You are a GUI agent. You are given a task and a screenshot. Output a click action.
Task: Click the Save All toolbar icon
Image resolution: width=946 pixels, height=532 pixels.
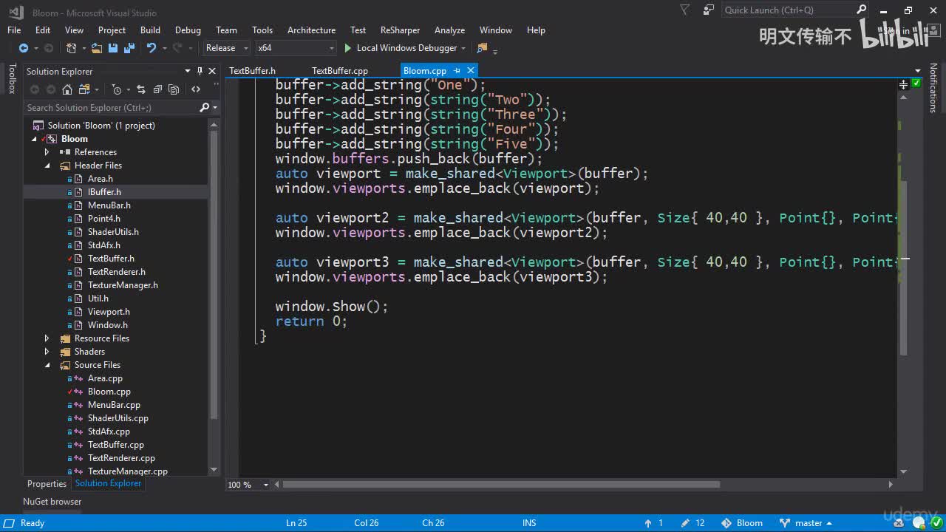coord(129,48)
